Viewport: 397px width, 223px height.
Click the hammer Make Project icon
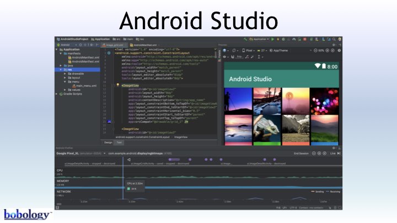coord(245,39)
